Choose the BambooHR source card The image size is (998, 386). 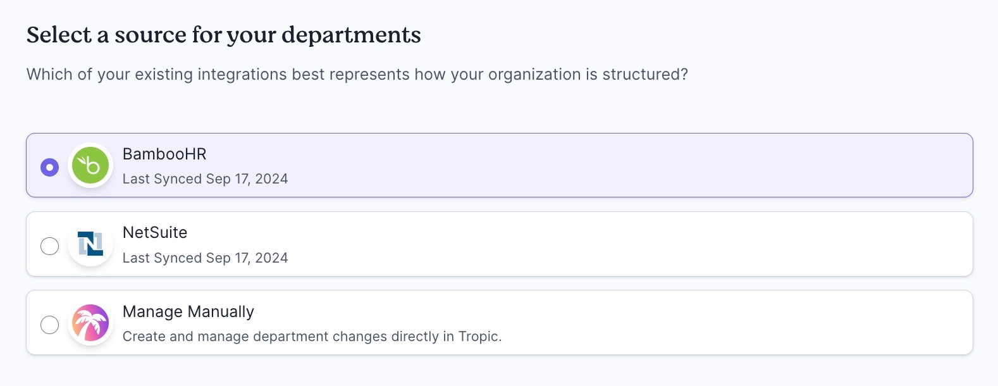[x=500, y=165]
